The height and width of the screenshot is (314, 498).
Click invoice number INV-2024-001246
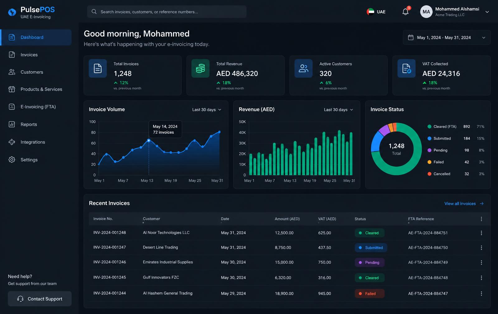(110, 262)
